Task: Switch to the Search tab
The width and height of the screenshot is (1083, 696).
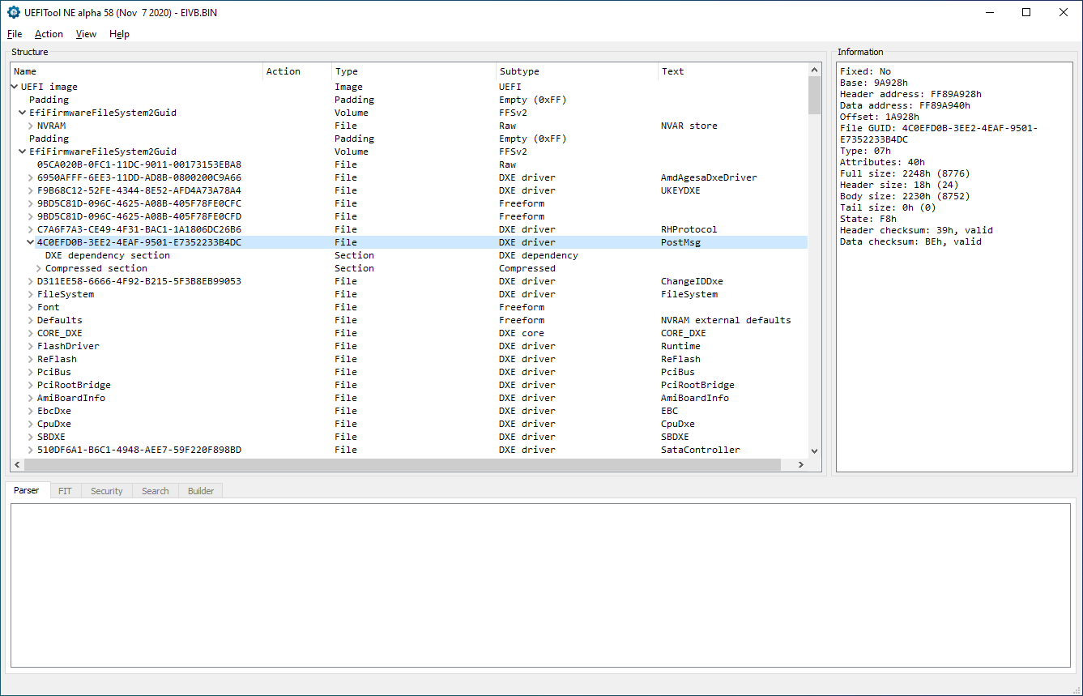Action: click(x=155, y=491)
